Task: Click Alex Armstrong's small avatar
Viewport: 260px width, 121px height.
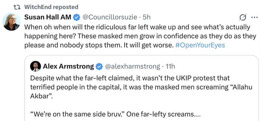Action: [36, 66]
